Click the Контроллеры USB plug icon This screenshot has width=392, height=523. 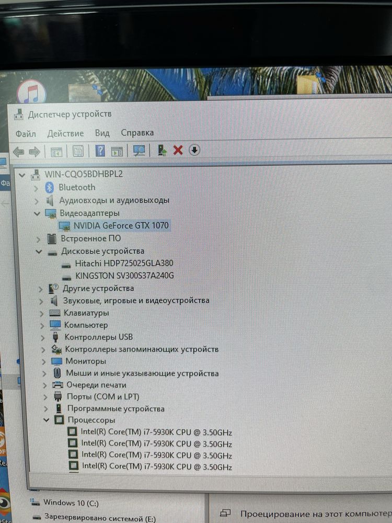point(56,337)
